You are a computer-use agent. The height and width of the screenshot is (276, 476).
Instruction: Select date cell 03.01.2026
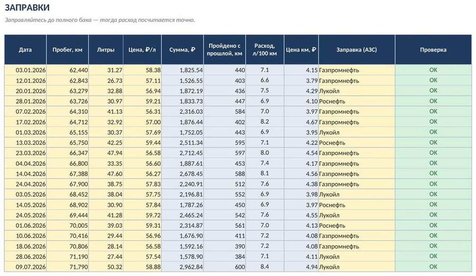tap(25, 70)
